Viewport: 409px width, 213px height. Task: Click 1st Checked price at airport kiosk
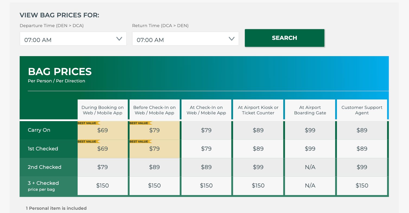pyautogui.click(x=258, y=149)
